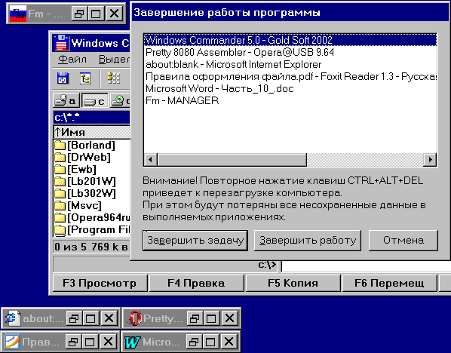Restore the about: minimized window
Image resolution: width=451 pixels, height=353 pixels.
point(74,318)
